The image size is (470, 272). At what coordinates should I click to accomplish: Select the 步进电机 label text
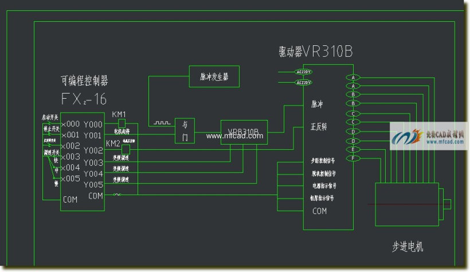tap(408, 247)
